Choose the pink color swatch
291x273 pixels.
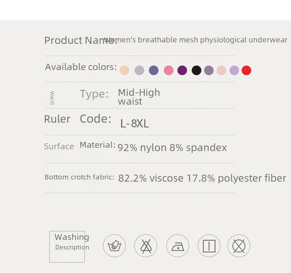click(x=169, y=70)
